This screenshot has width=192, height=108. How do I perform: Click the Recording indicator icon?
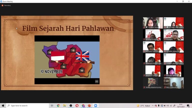(x=2, y=5)
